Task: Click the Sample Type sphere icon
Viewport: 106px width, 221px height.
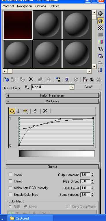Action: tap(100, 13)
